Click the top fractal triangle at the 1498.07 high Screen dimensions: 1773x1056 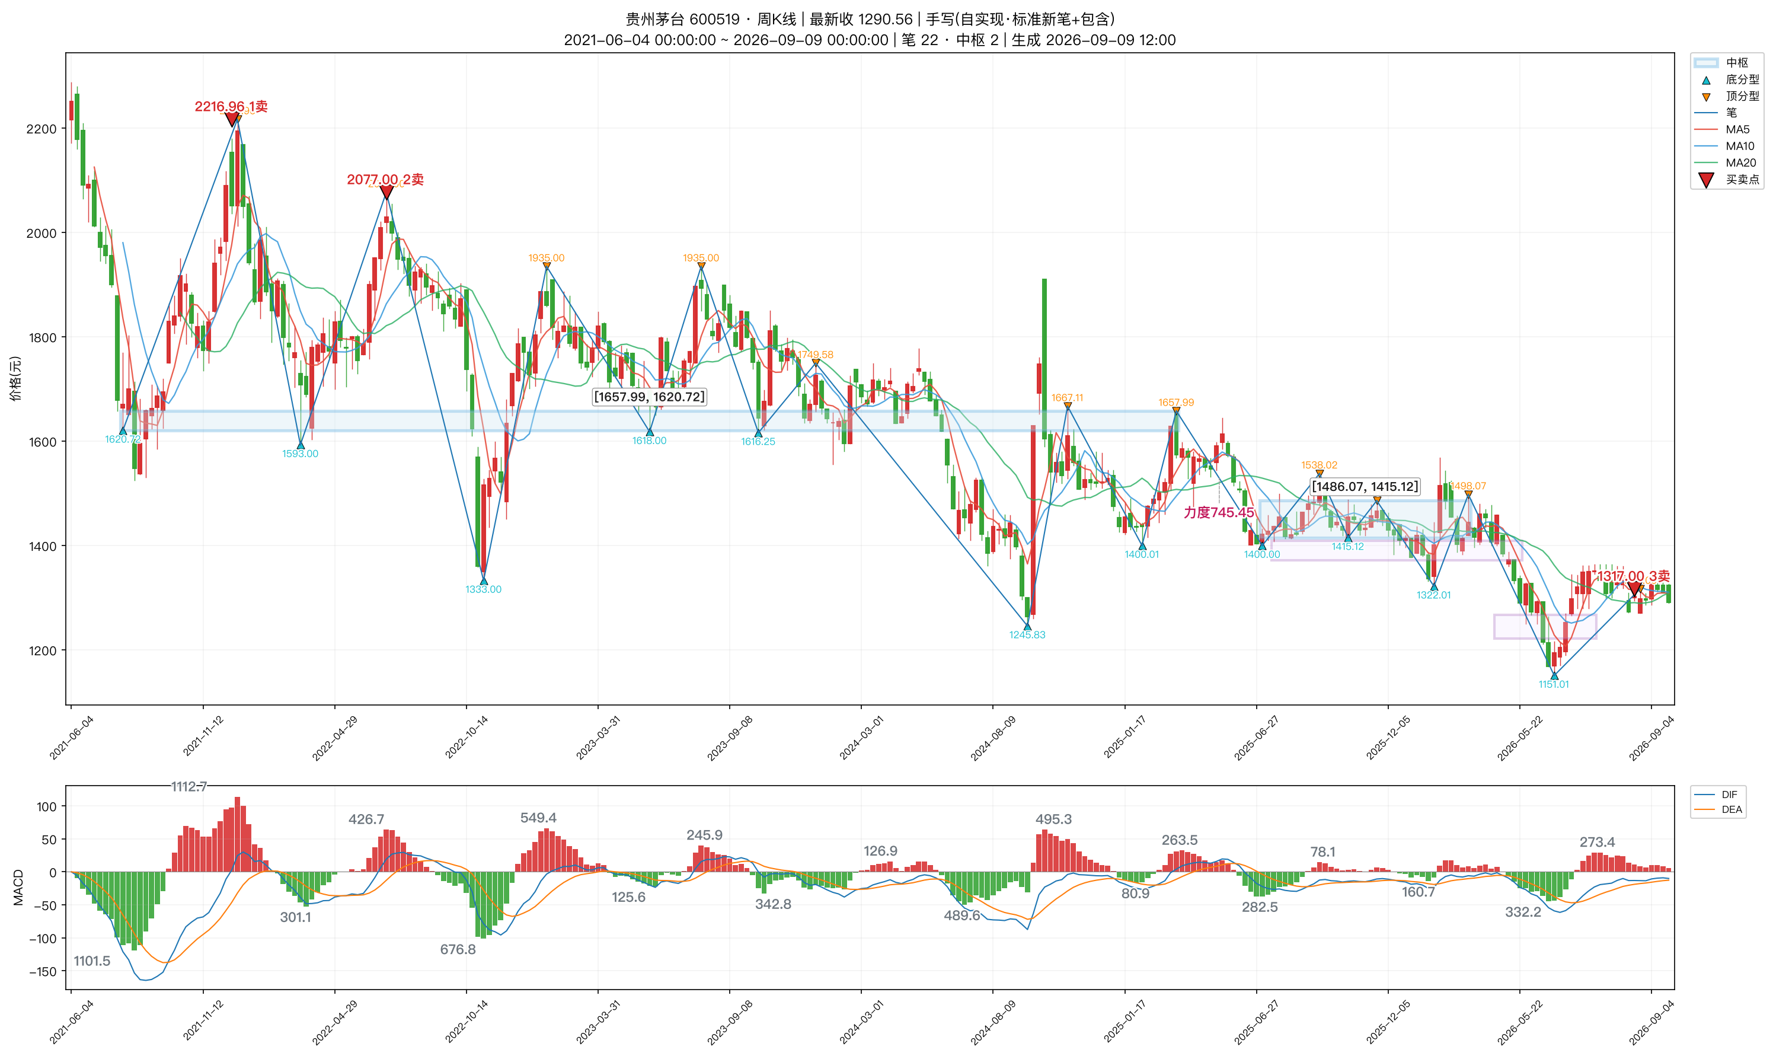(1469, 494)
